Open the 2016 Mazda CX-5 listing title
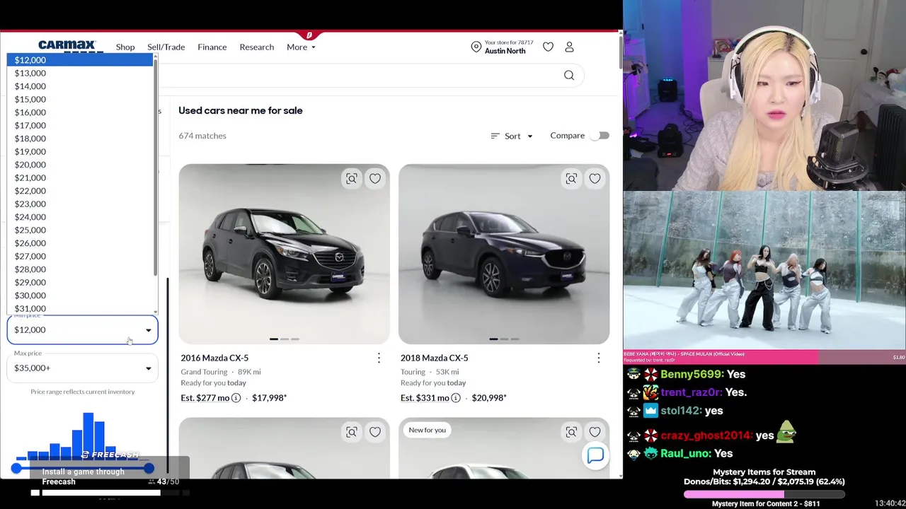Image resolution: width=906 pixels, height=509 pixels. 214,358
